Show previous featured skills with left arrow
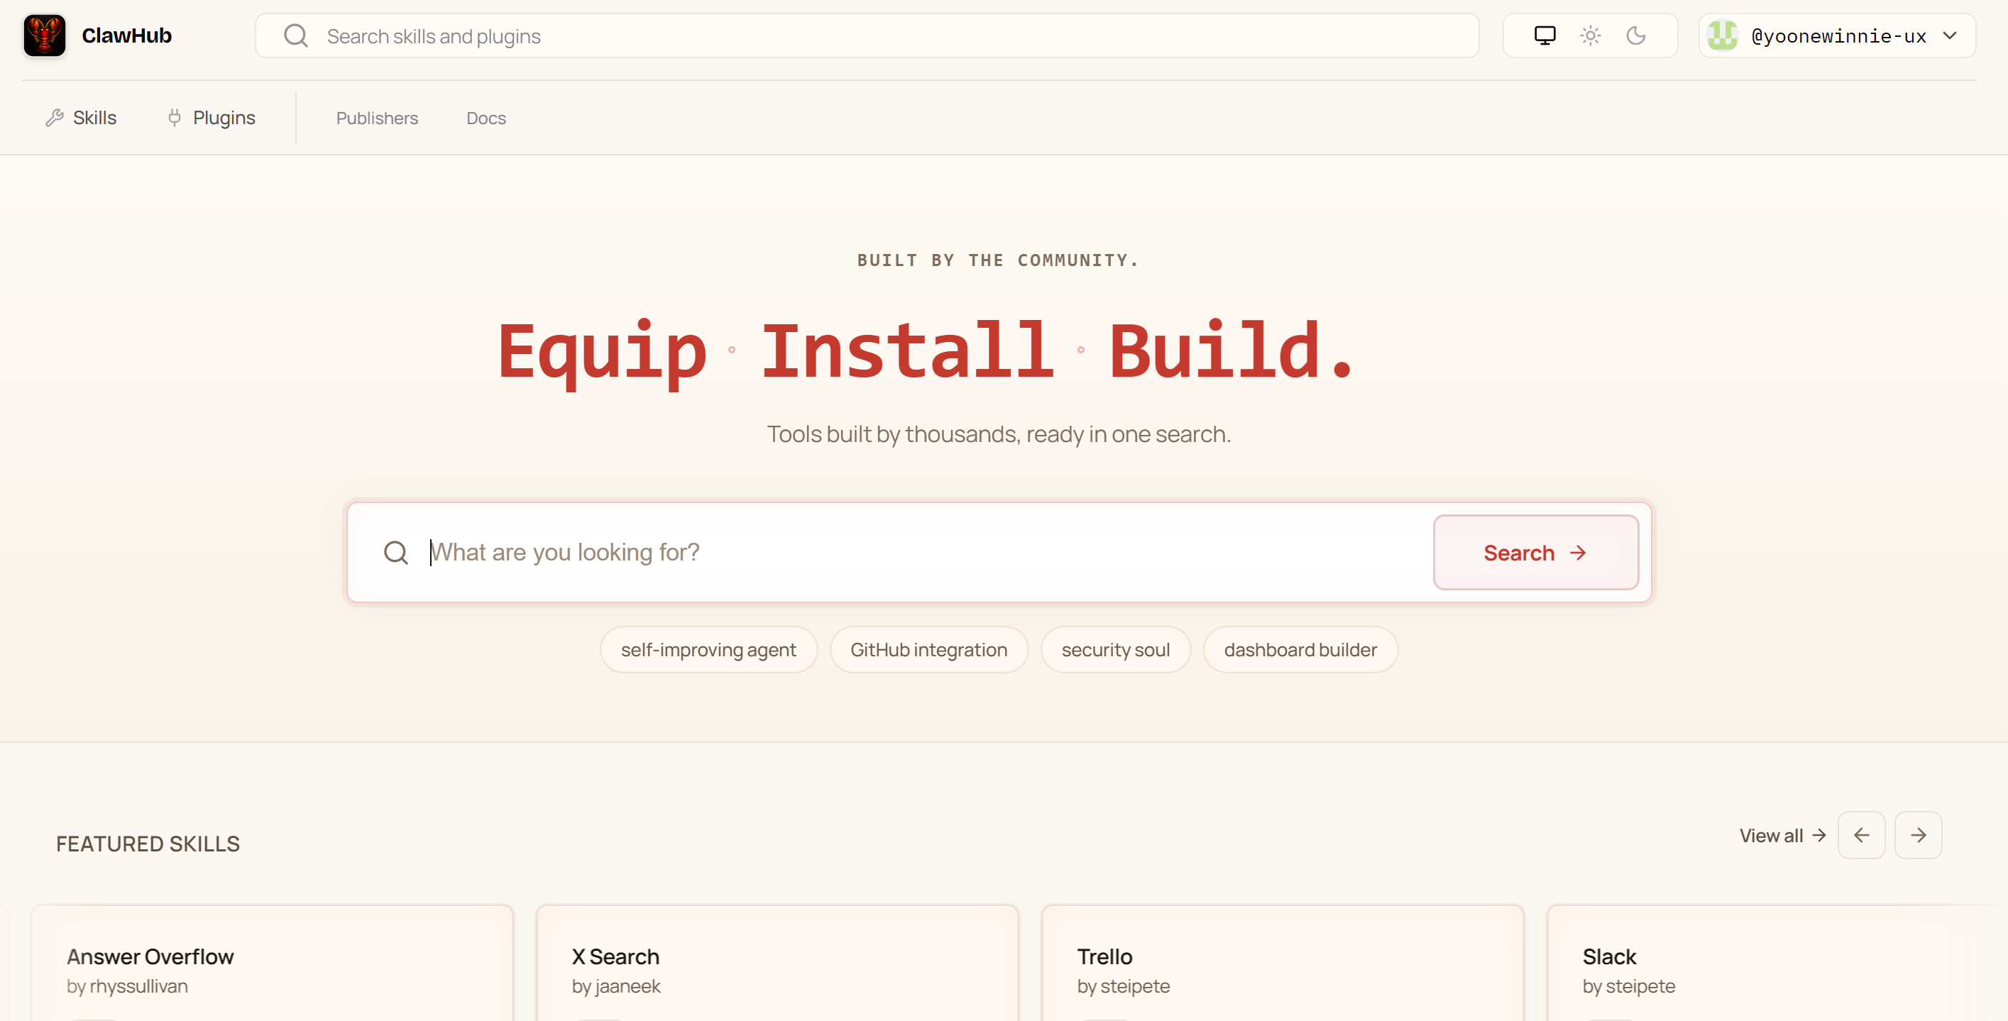This screenshot has height=1021, width=2008. 1862,836
